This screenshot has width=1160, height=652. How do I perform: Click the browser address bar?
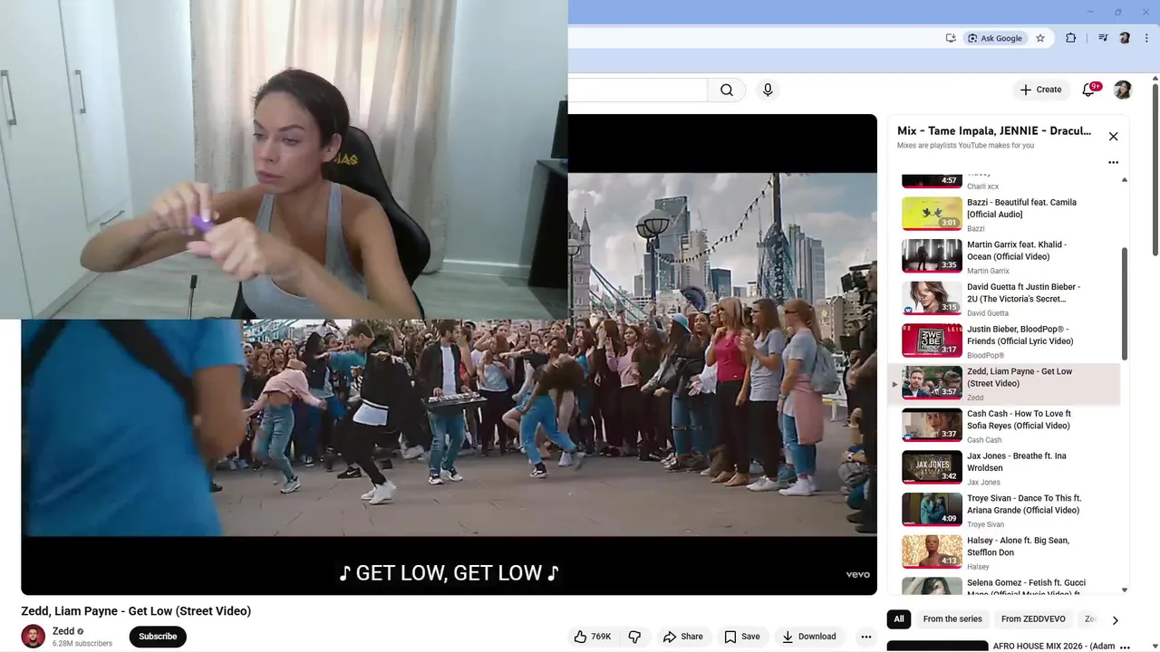tap(752, 38)
